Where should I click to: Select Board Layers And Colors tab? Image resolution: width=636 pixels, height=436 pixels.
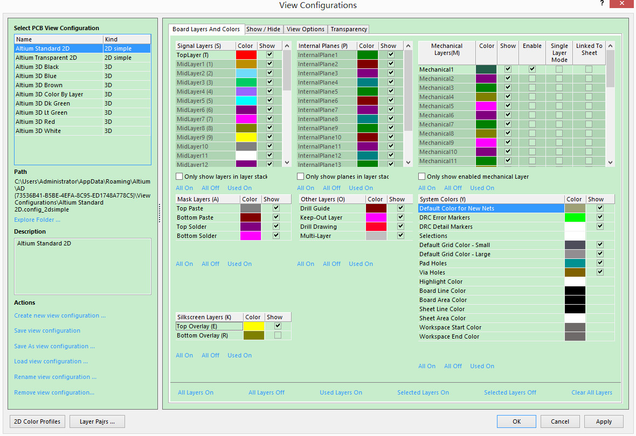(x=206, y=29)
